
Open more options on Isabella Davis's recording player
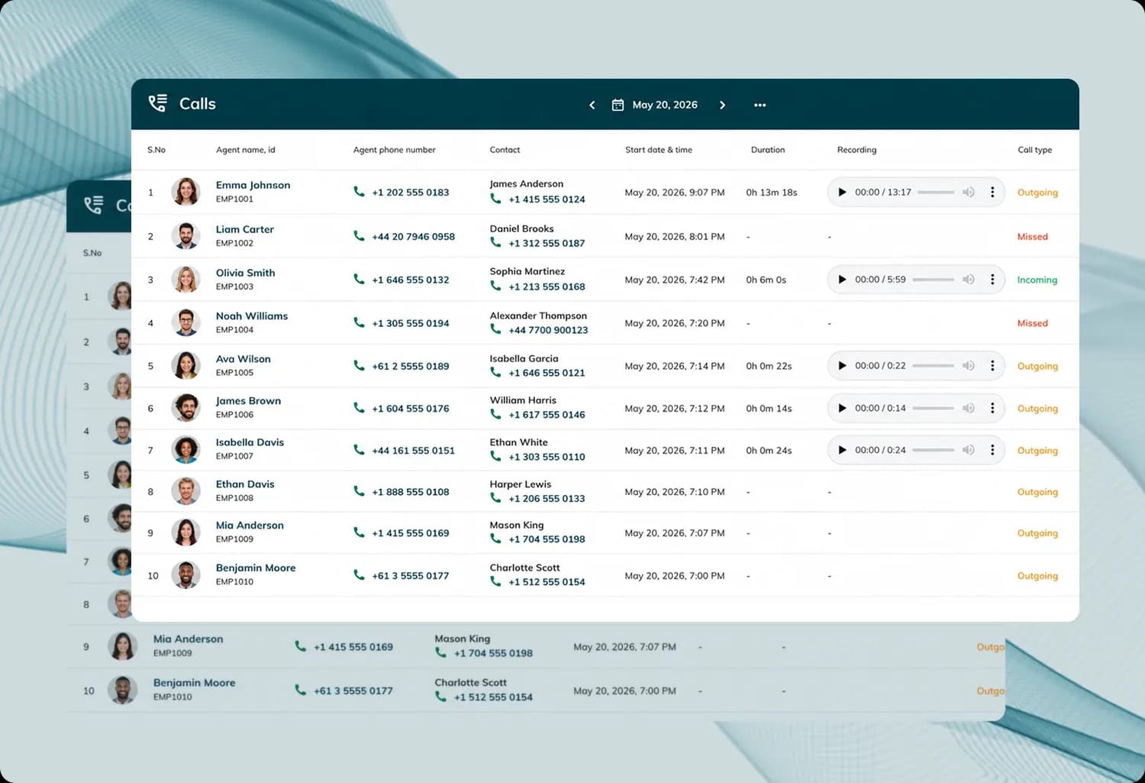coord(992,450)
